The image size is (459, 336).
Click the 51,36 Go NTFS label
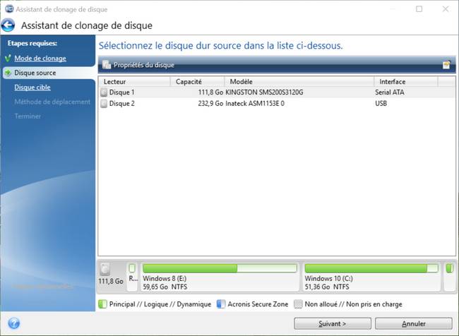coord(327,287)
